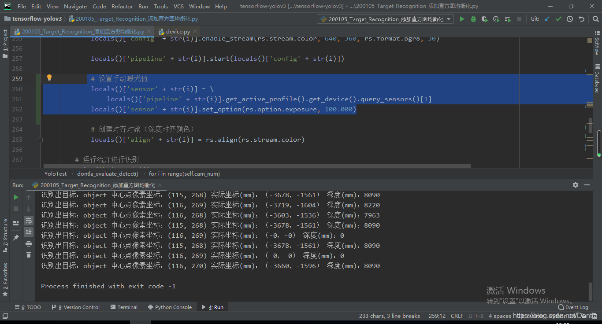Open the Tools menu

coord(160,6)
